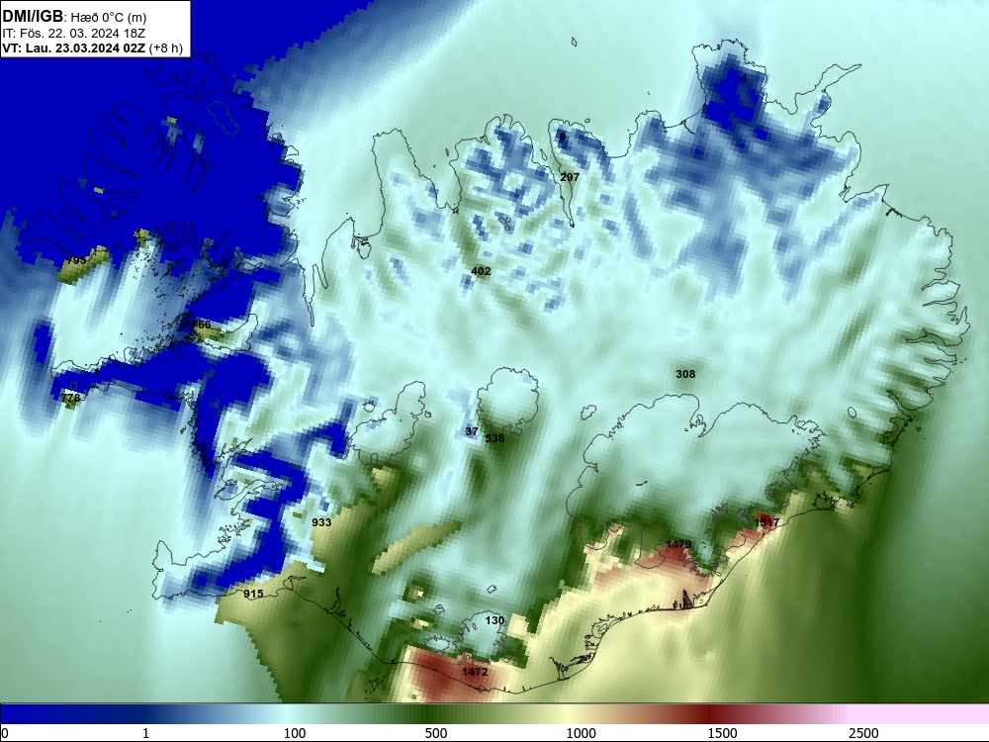Click the color scale tick label 500
989x742 pixels.
pyautogui.click(x=436, y=733)
